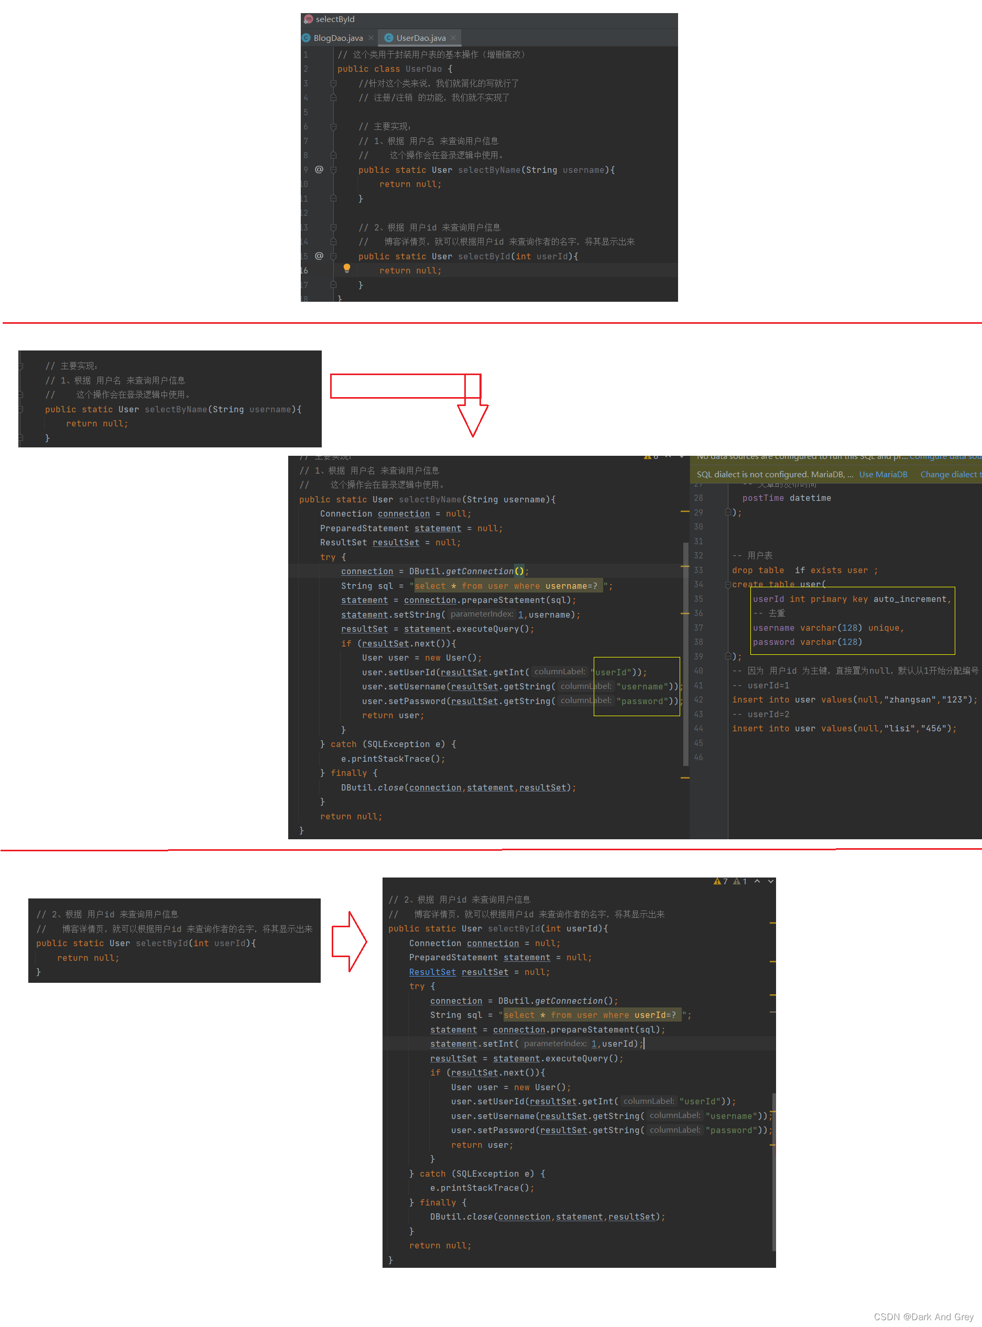Screen dimensions: 982x1327
Task: Click the warning stripe mark beside SQL line 29
Action: click(685, 512)
